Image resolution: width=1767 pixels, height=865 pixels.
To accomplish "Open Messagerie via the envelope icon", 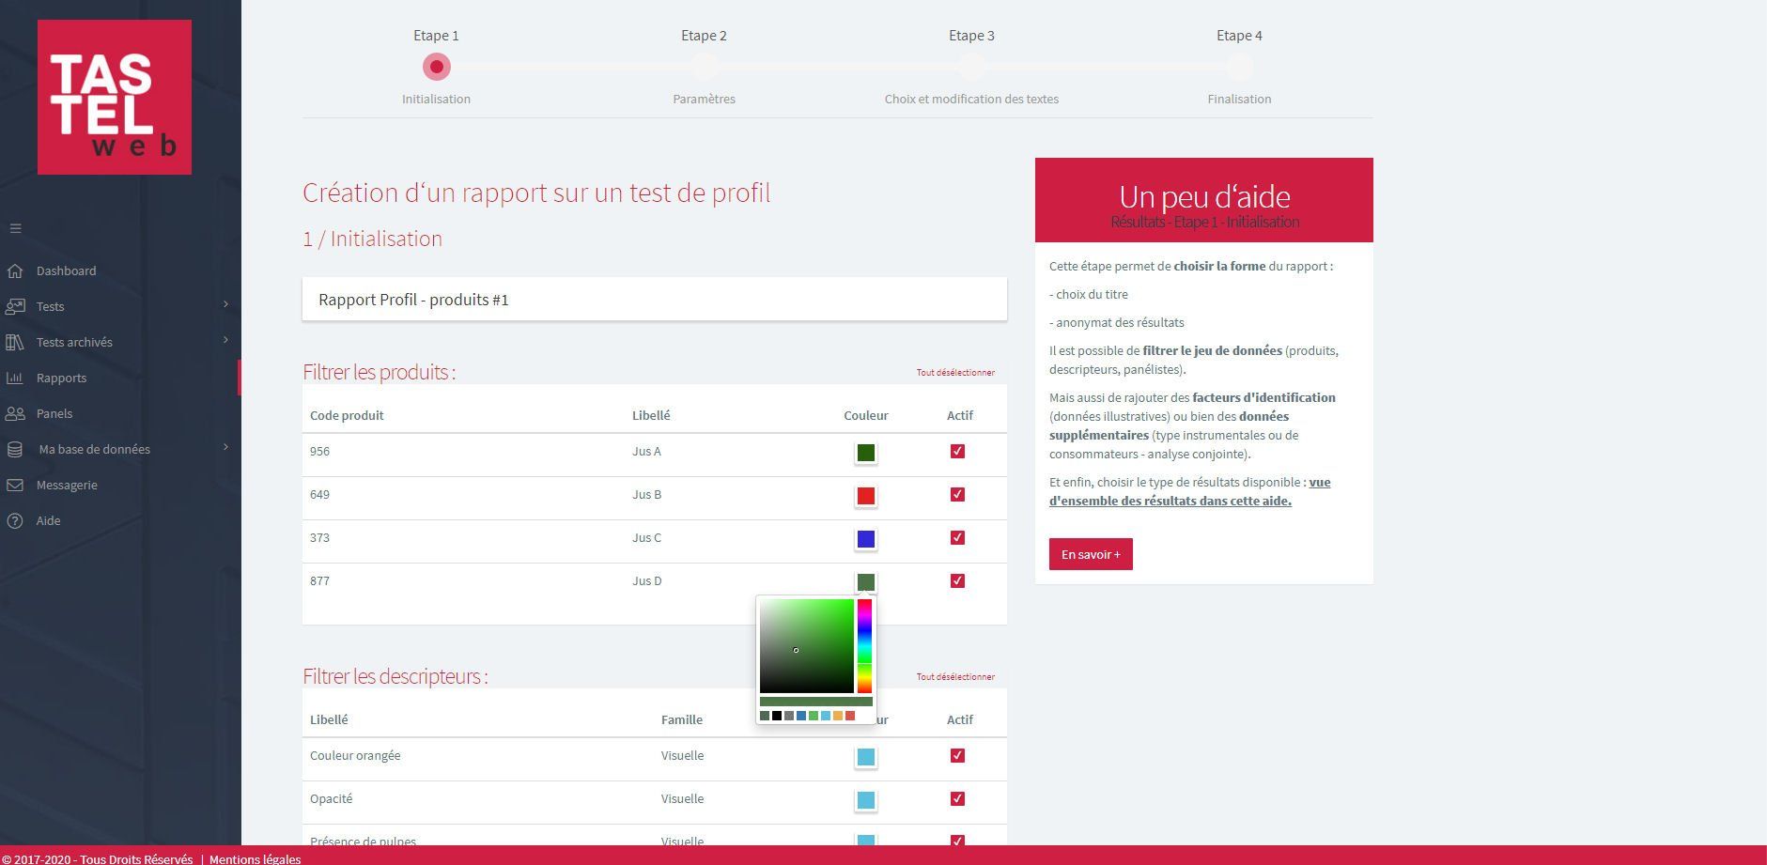I will point(14,485).
